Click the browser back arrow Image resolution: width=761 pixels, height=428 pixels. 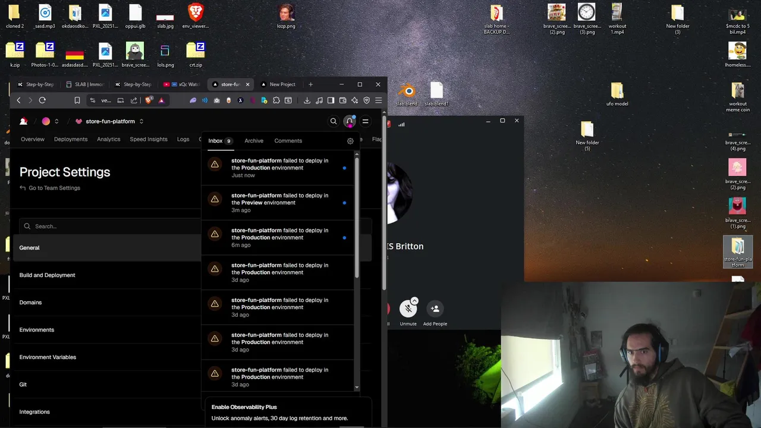(x=18, y=100)
